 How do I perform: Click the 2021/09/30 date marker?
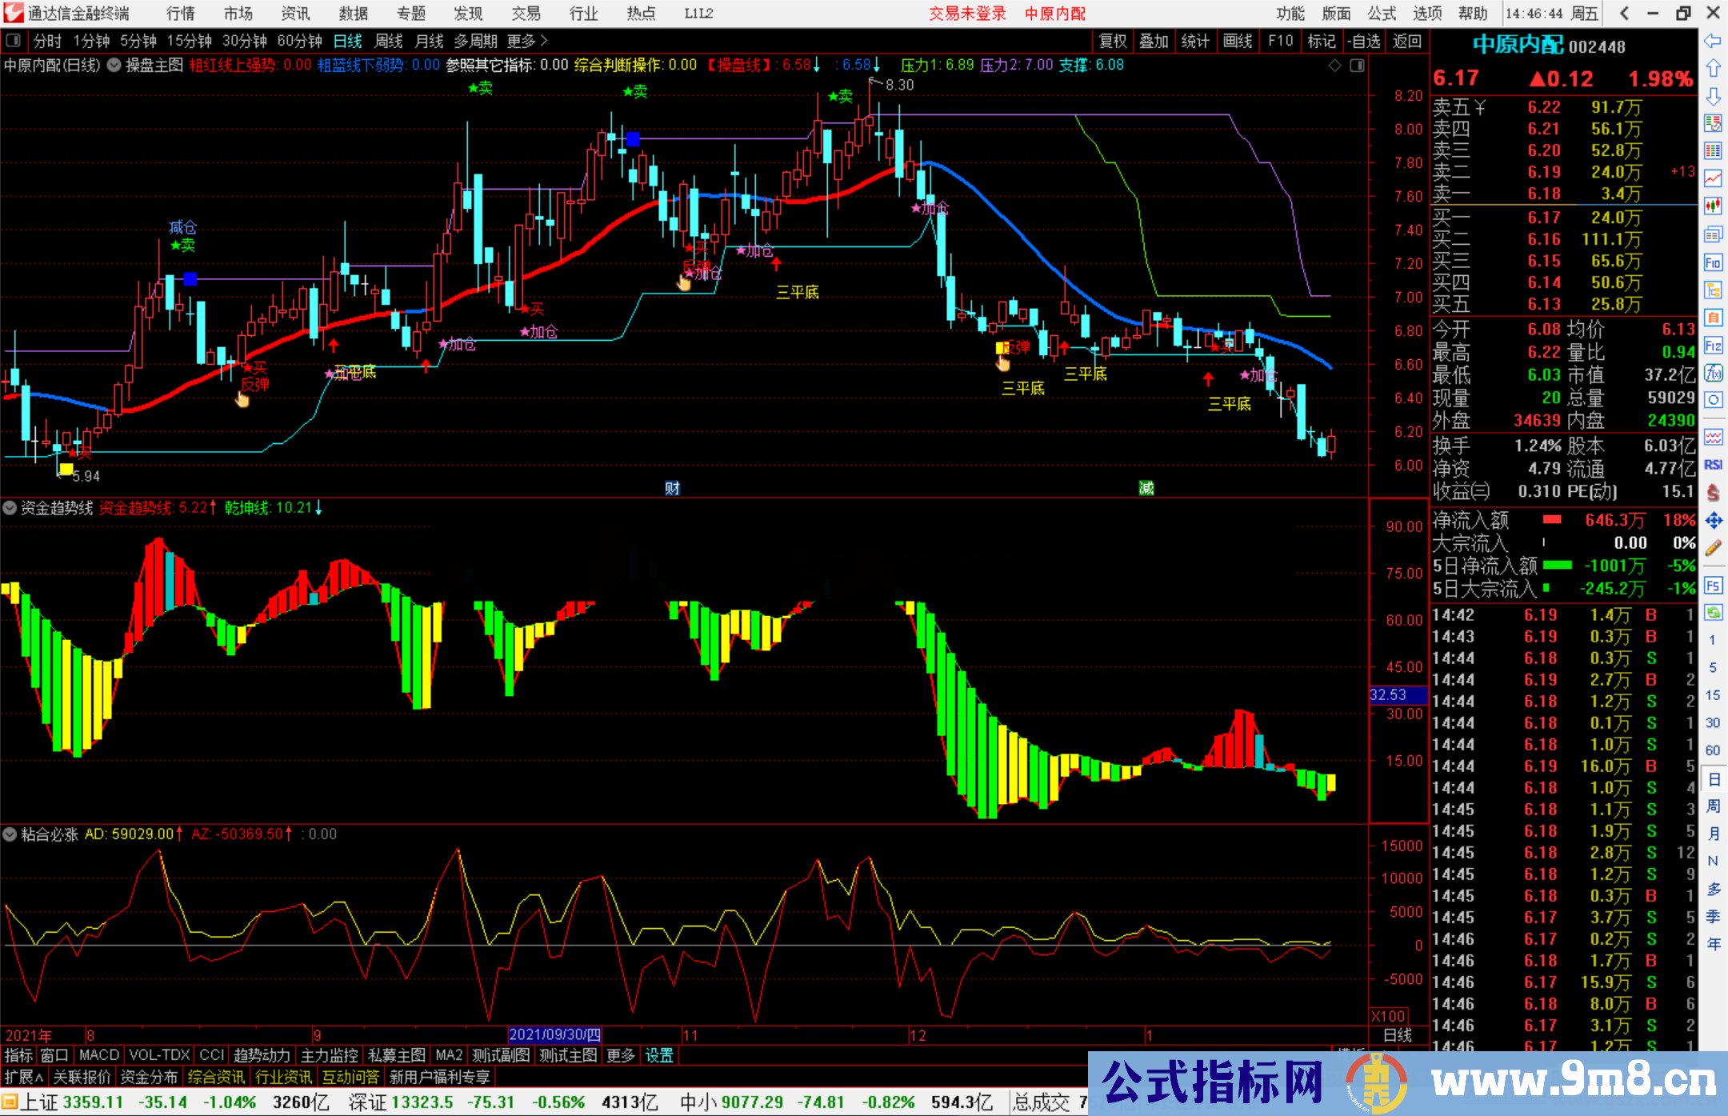554,1034
